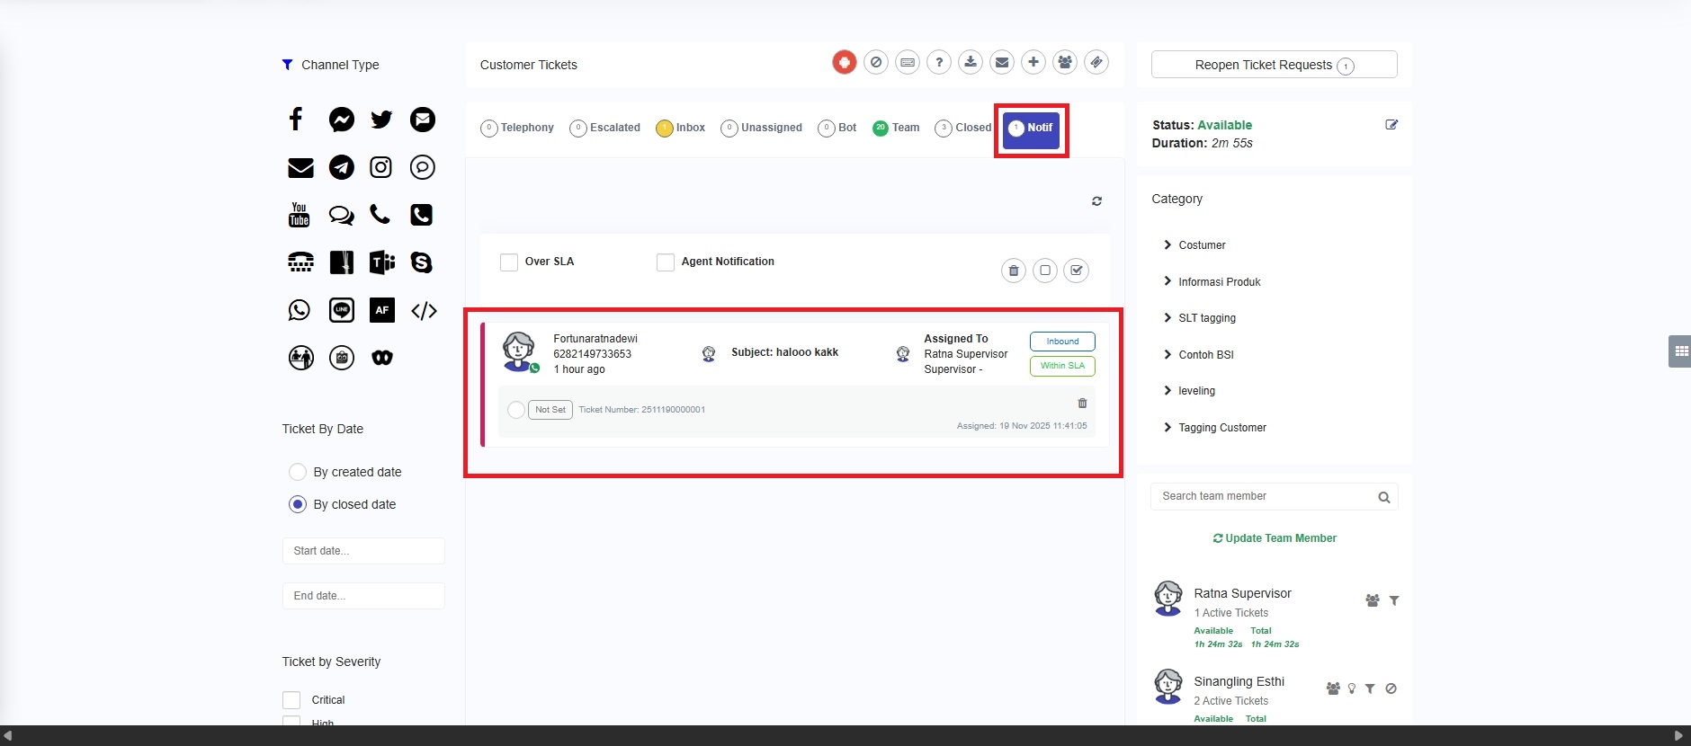
Task: Enable the Over SLA checkbox
Action: (509, 262)
